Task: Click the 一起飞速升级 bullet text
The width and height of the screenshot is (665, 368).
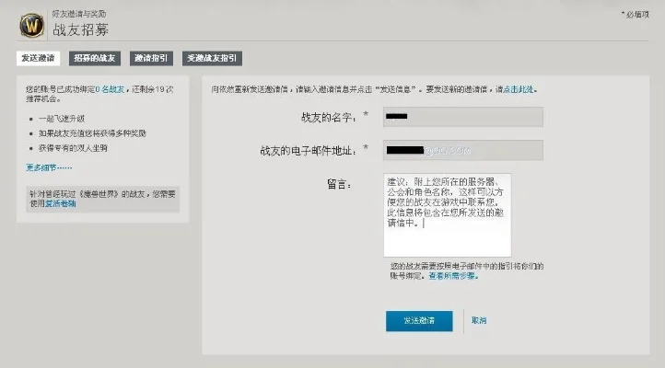Action: pos(62,119)
